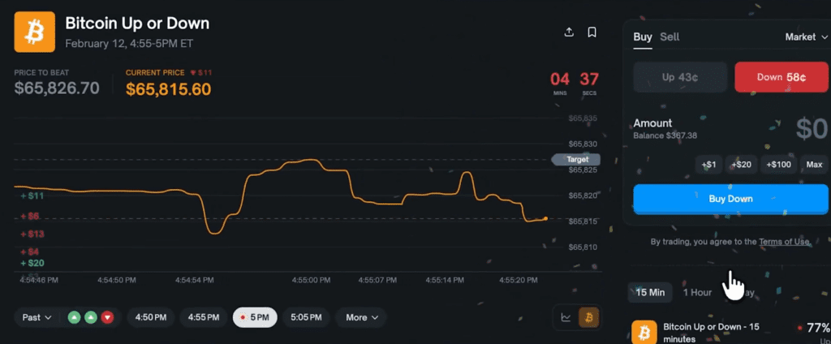Add $20 to the amount
The height and width of the screenshot is (344, 831).
click(x=741, y=165)
